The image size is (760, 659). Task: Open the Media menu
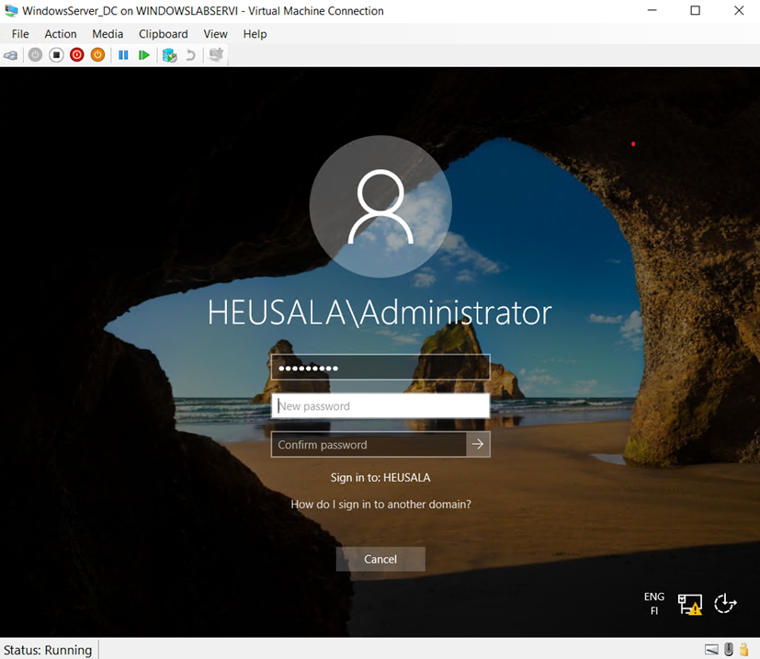click(108, 33)
